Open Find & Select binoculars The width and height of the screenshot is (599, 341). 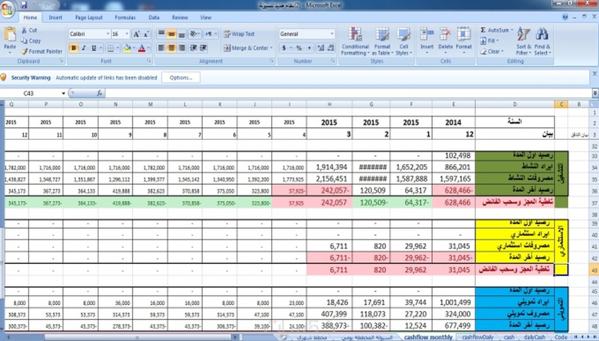(542, 41)
